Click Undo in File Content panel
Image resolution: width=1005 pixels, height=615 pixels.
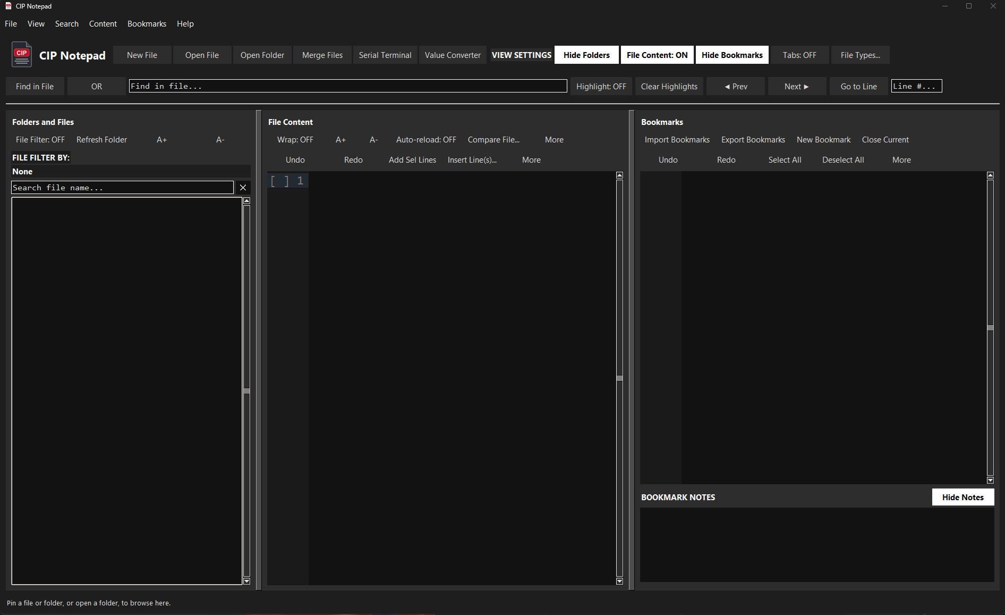click(295, 160)
